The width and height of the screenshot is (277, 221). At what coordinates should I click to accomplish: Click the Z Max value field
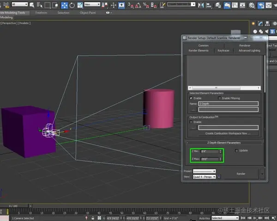coord(210,159)
